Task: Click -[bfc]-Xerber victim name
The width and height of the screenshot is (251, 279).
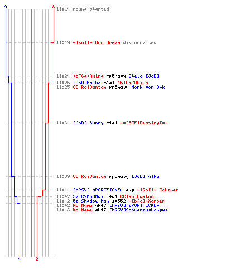Action: coord(147,201)
